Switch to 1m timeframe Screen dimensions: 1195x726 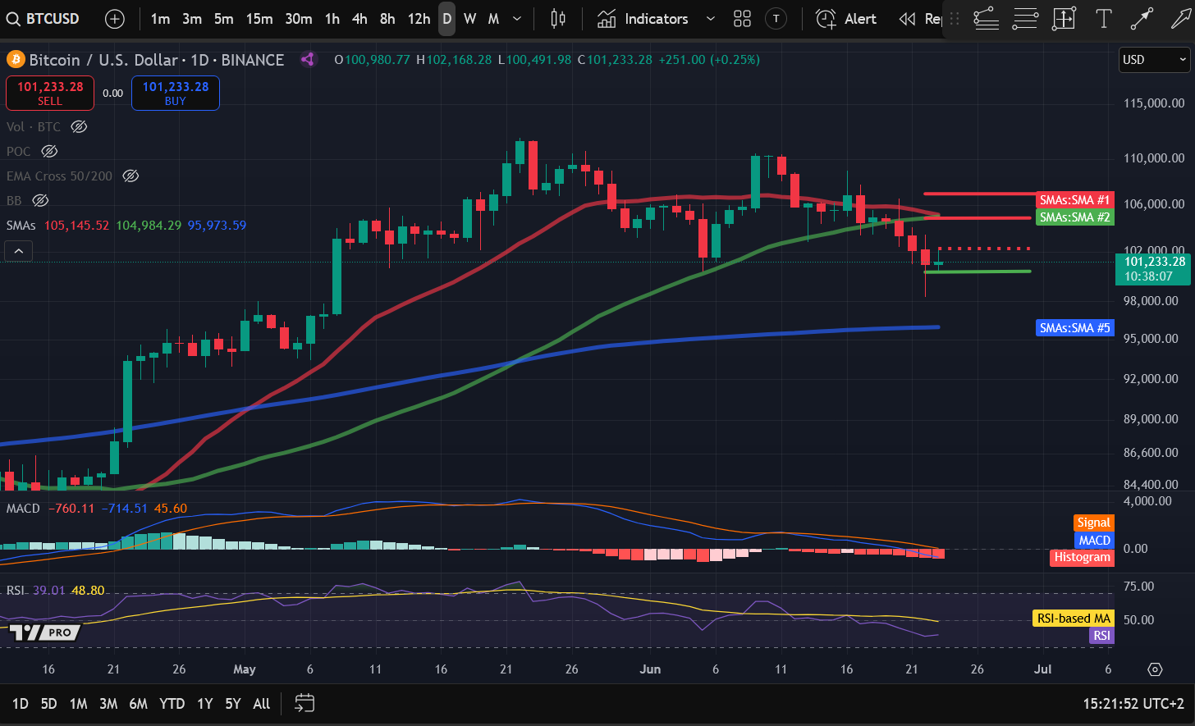click(160, 18)
